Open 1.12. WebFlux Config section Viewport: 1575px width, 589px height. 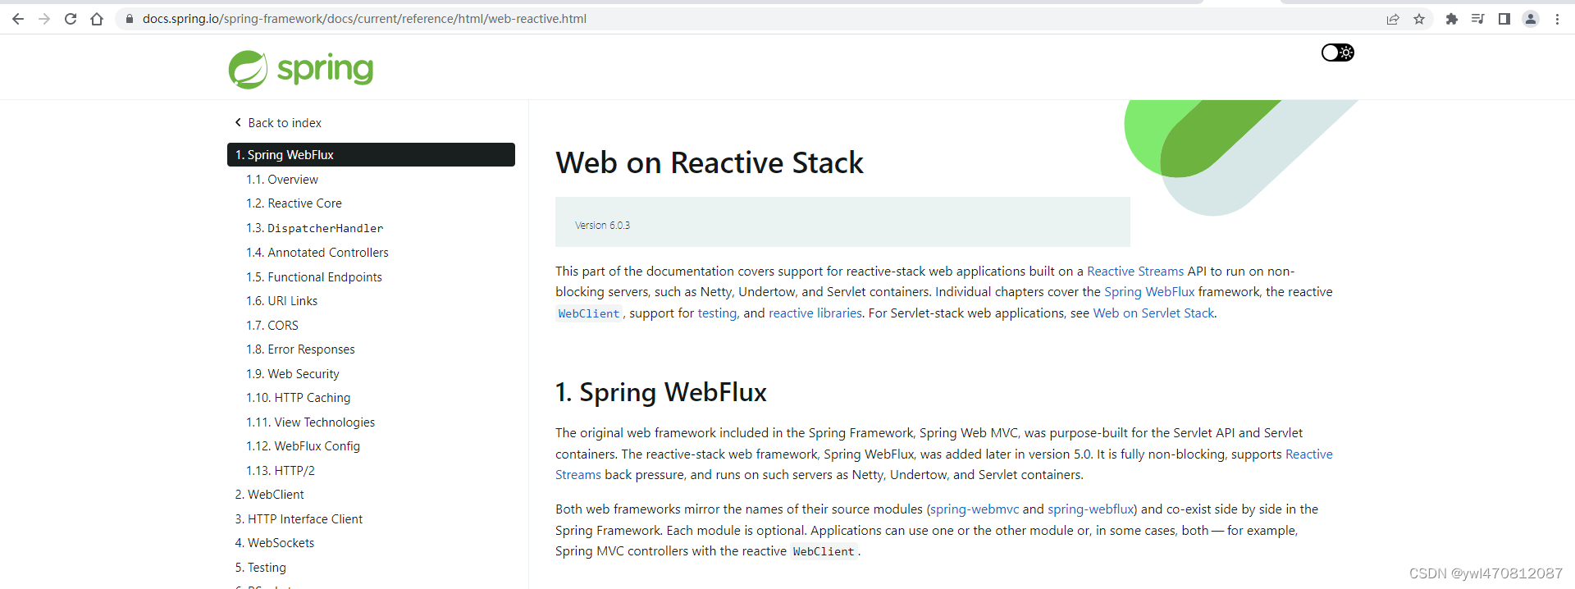click(x=303, y=446)
